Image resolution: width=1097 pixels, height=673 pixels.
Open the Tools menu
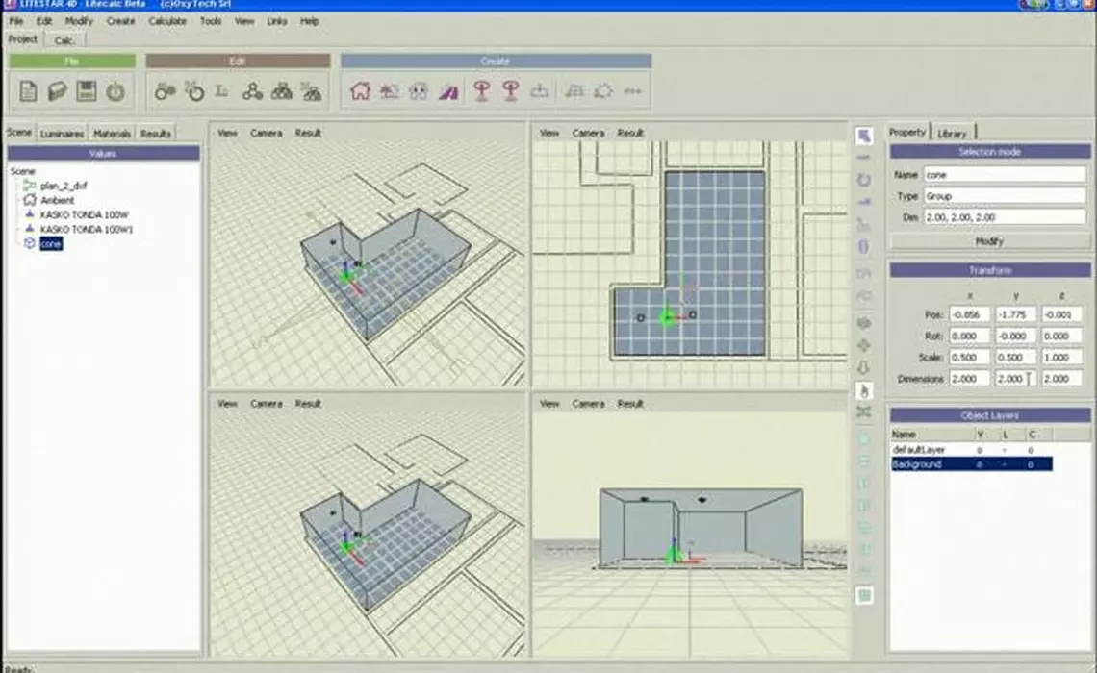211,22
